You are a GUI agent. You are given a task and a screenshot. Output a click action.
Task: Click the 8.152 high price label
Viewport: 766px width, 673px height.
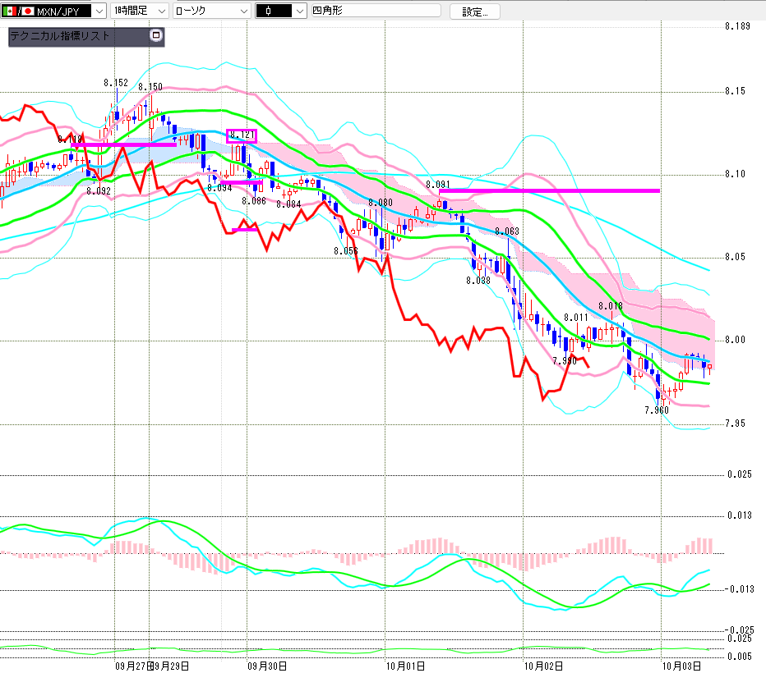[x=115, y=83]
